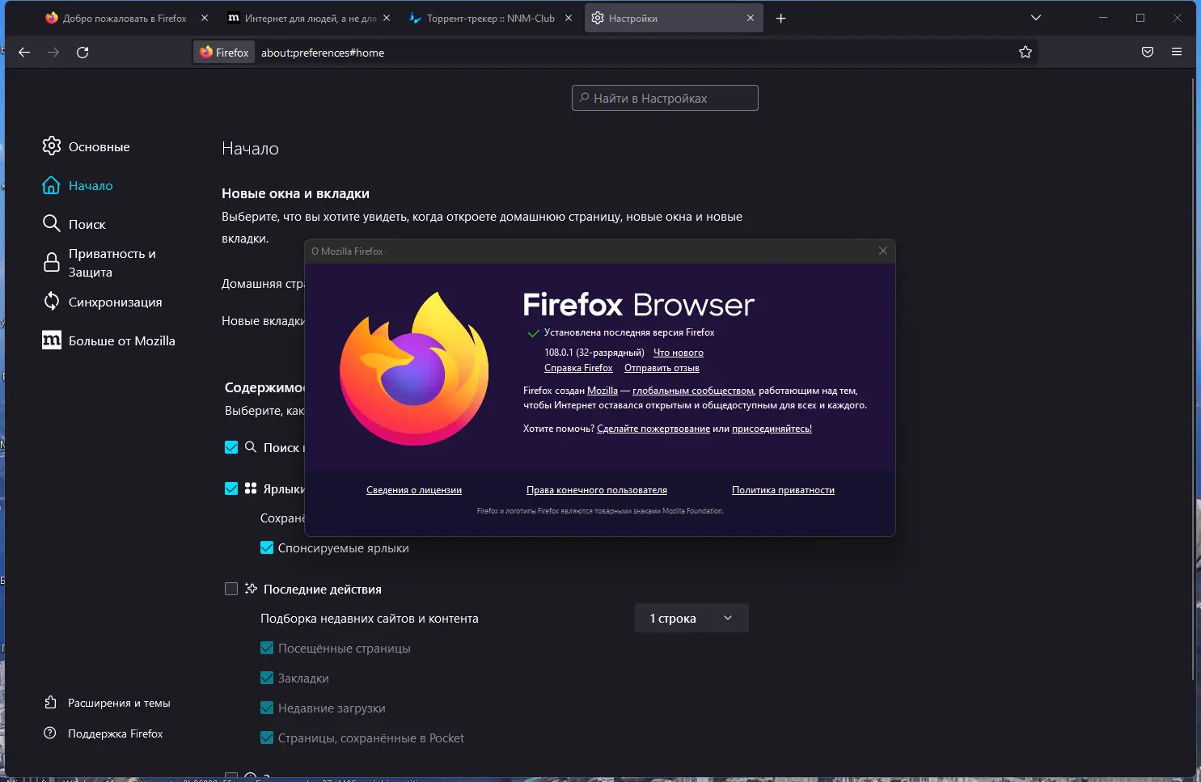Open the глобальным сообществом link

[693, 391]
